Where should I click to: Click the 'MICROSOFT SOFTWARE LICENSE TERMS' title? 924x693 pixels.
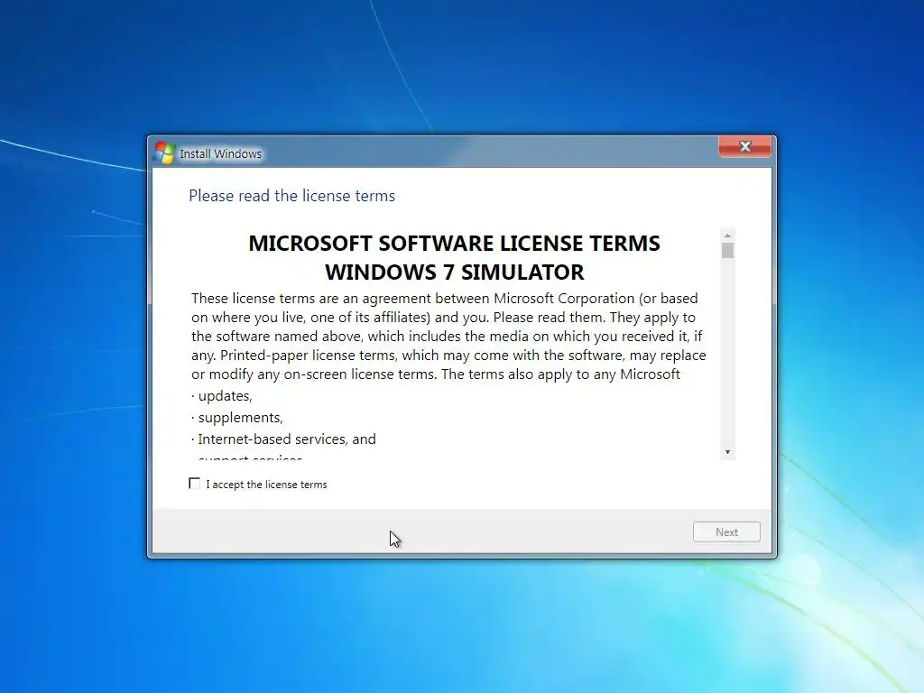pyautogui.click(x=455, y=244)
